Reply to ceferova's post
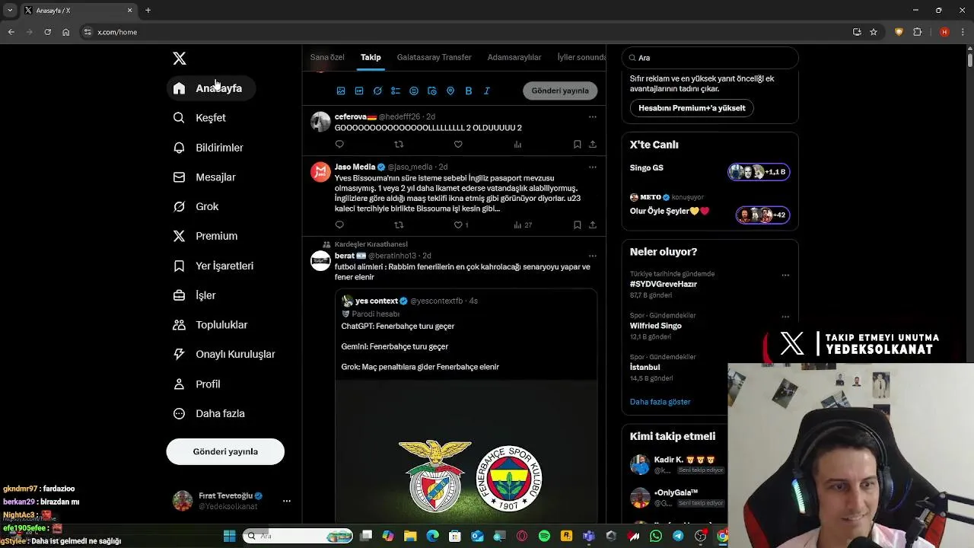Screen dimensions: 974x548 pyautogui.click(x=339, y=144)
